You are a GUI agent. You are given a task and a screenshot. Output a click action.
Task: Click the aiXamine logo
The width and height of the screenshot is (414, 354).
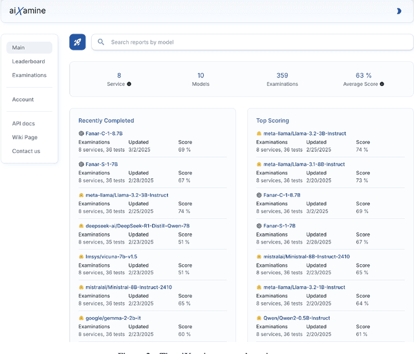(27, 11)
